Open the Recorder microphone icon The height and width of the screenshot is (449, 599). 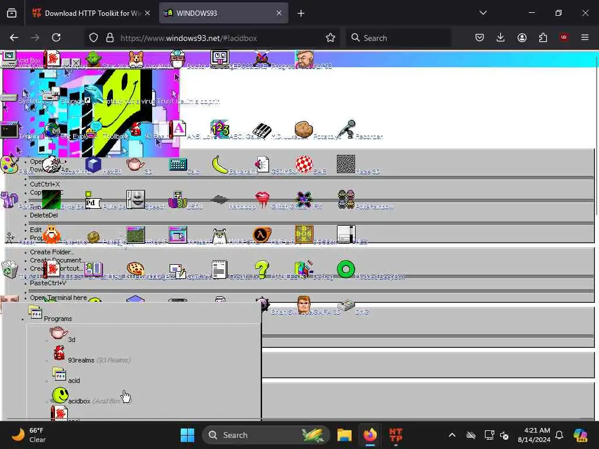point(346,129)
